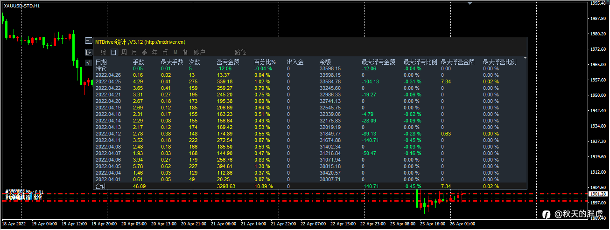Click the current price label 1901.28
Viewport: 610px width, 230px height.
tap(598, 194)
